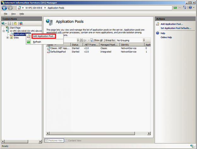This screenshot has width=197, height=149.
Task: Open the dropdown arrow next to Go
Action: tap(89, 40)
